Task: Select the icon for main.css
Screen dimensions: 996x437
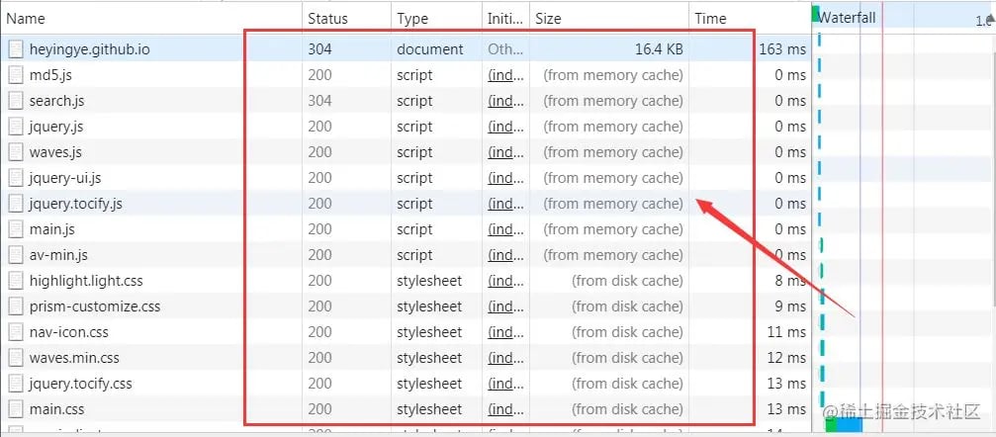Action: tap(16, 409)
